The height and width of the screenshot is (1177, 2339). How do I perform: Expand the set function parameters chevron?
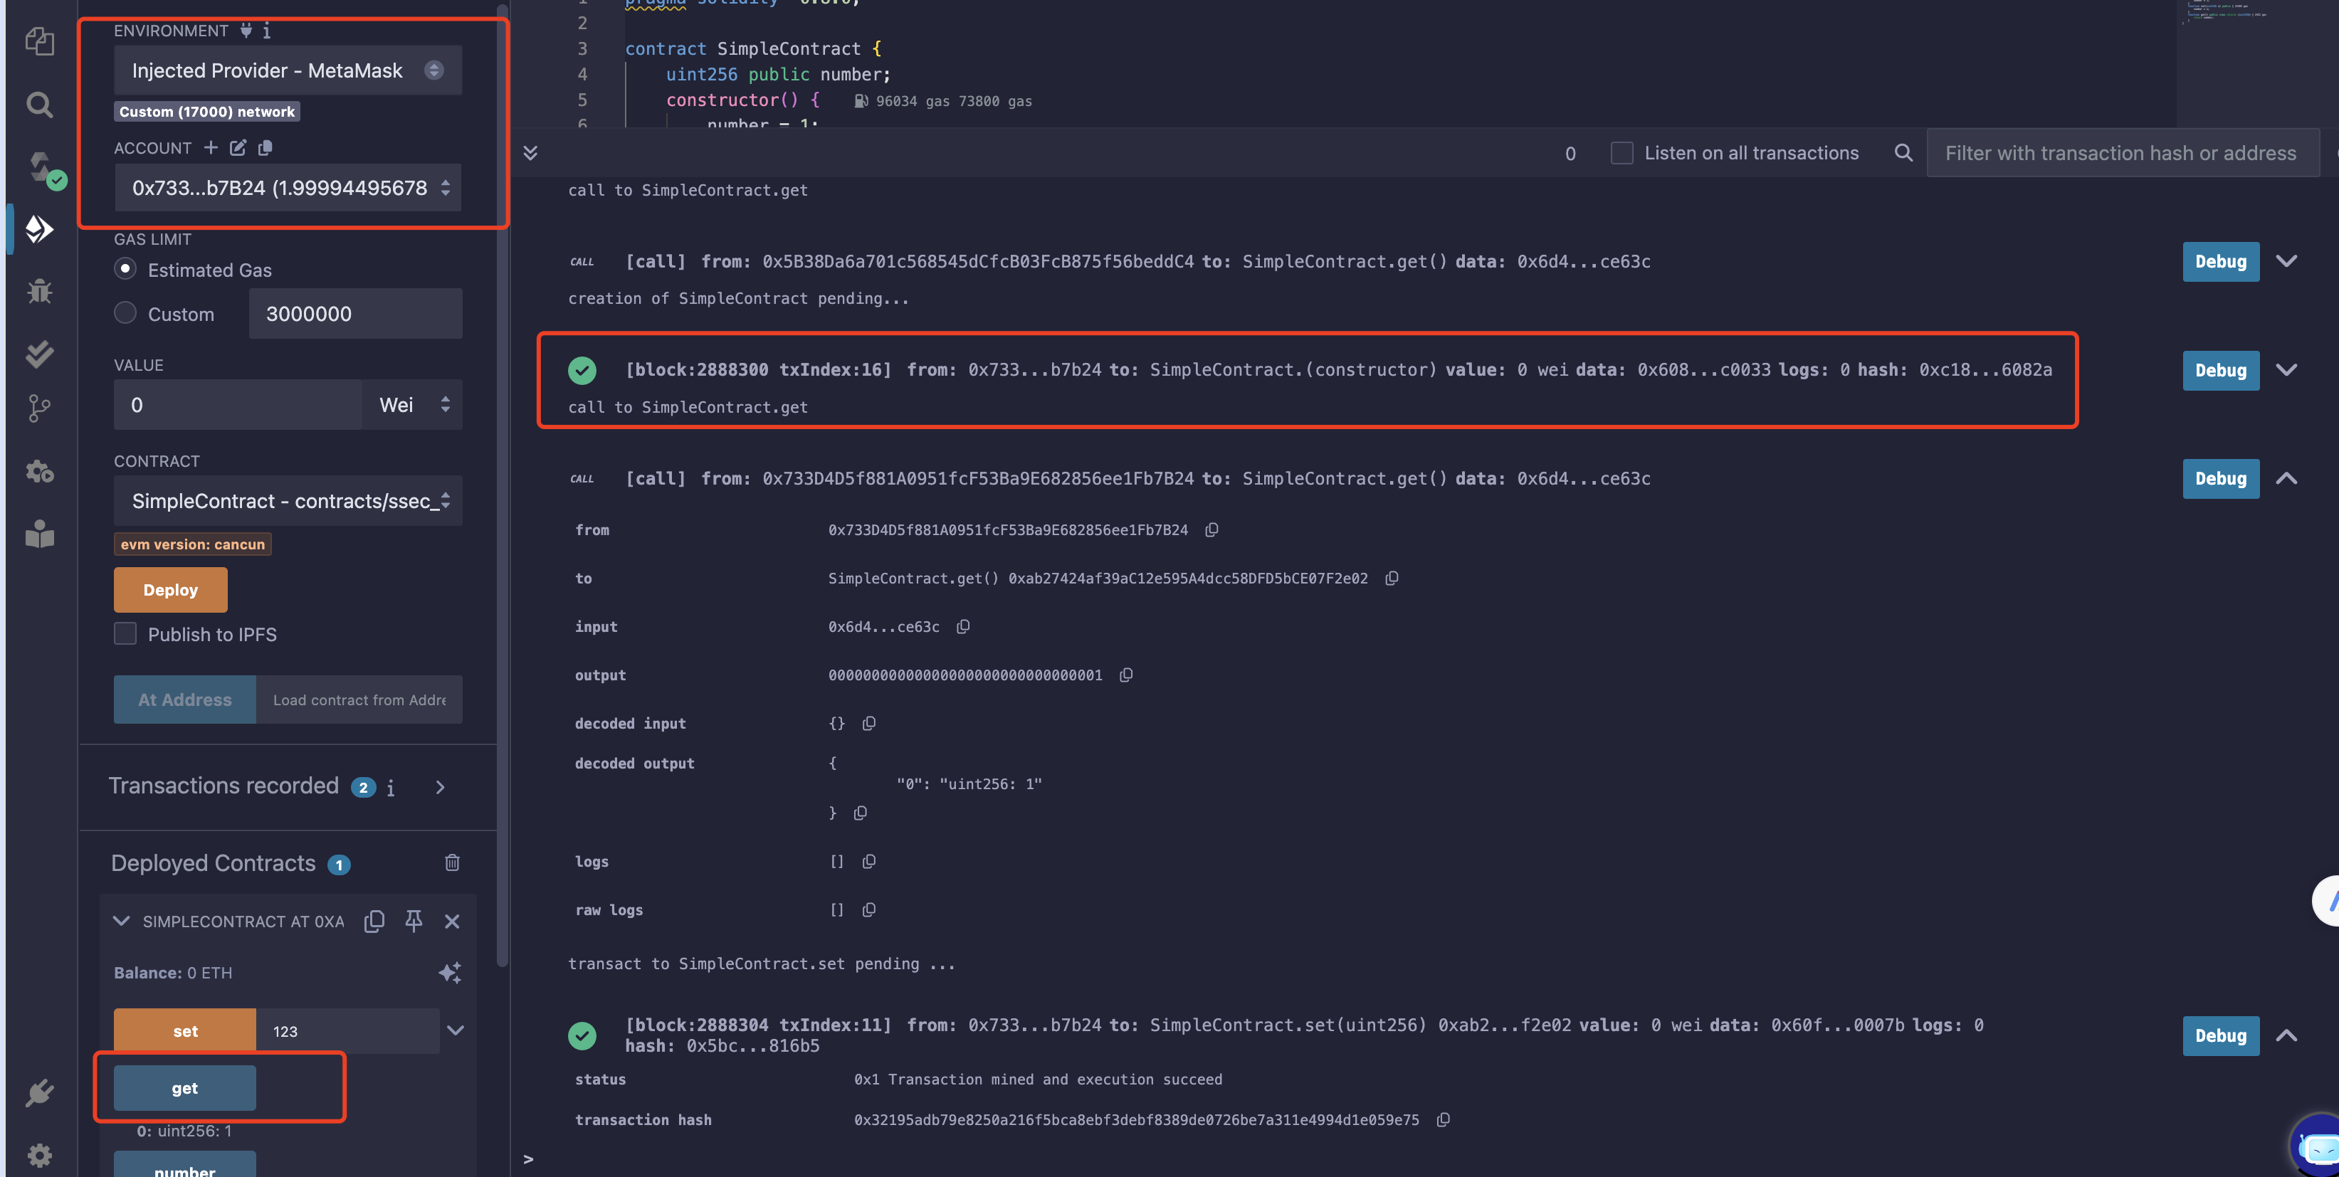click(x=456, y=1030)
